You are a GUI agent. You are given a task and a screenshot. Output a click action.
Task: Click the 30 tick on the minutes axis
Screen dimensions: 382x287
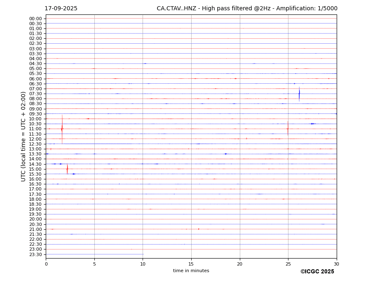click(x=336, y=264)
